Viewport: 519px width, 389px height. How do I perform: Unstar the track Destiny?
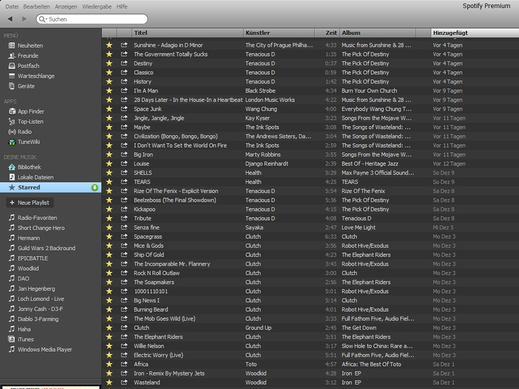tap(109, 63)
